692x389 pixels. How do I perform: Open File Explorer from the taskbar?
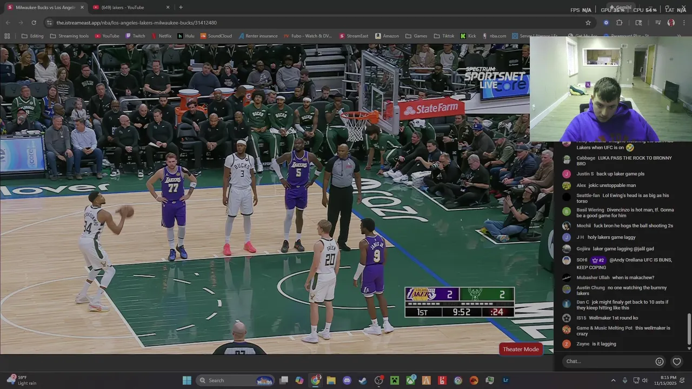click(x=331, y=380)
